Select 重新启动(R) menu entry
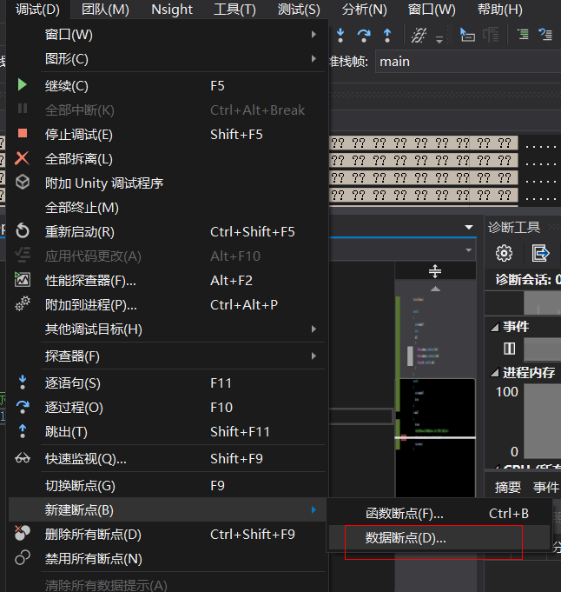 (167, 232)
